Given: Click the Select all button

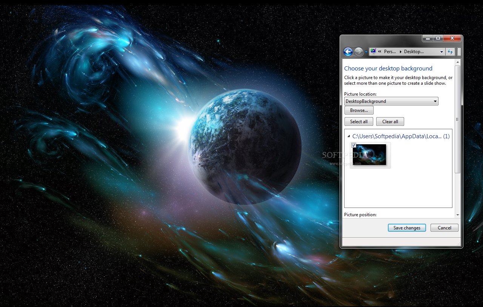Looking at the screenshot, I should coord(359,122).
